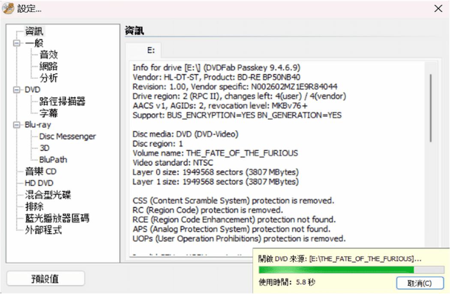Collapse the DVD tree node
This screenshot has width=450, height=294.
tap(17, 90)
